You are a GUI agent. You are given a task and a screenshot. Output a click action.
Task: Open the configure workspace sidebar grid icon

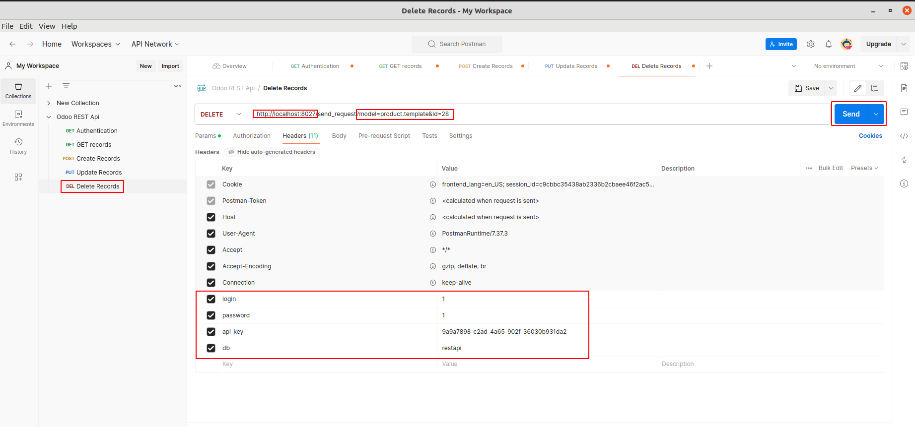click(x=18, y=177)
